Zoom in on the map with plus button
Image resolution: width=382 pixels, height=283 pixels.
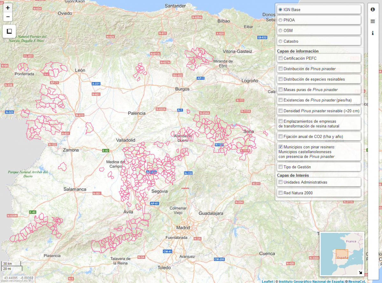tap(8, 8)
